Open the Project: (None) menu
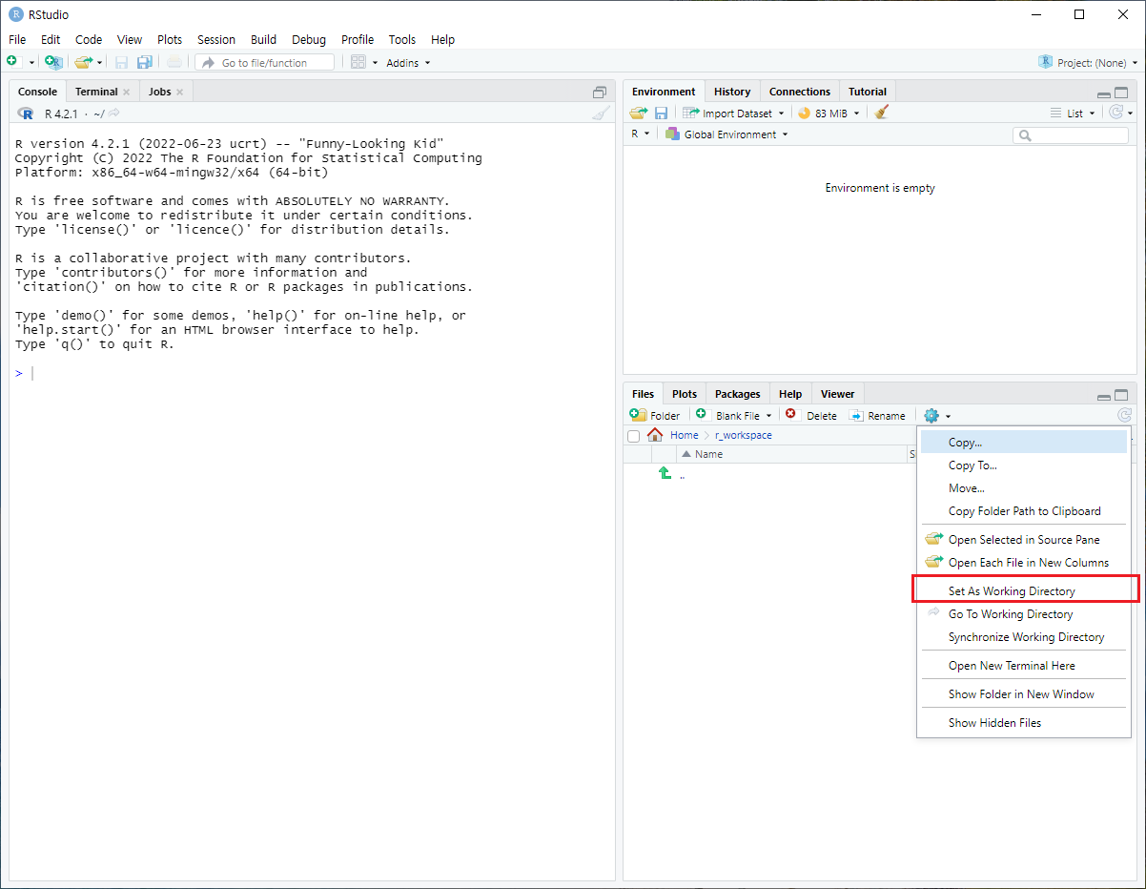 coord(1088,62)
